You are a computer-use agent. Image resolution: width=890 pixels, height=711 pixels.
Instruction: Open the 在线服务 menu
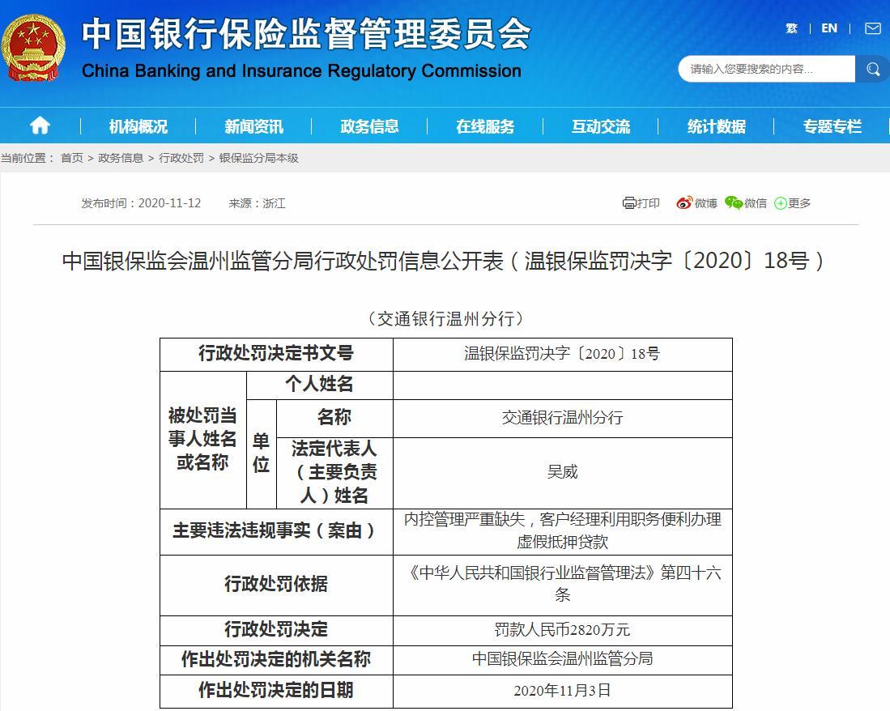(x=485, y=126)
